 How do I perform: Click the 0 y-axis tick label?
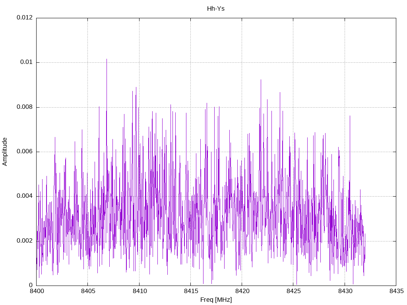31,285
